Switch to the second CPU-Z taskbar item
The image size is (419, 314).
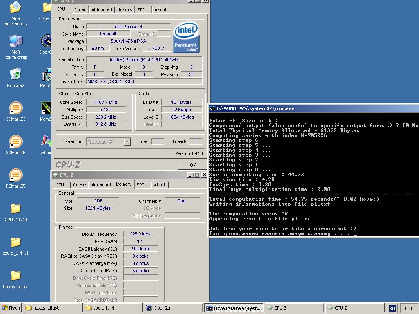pyautogui.click(x=355, y=308)
